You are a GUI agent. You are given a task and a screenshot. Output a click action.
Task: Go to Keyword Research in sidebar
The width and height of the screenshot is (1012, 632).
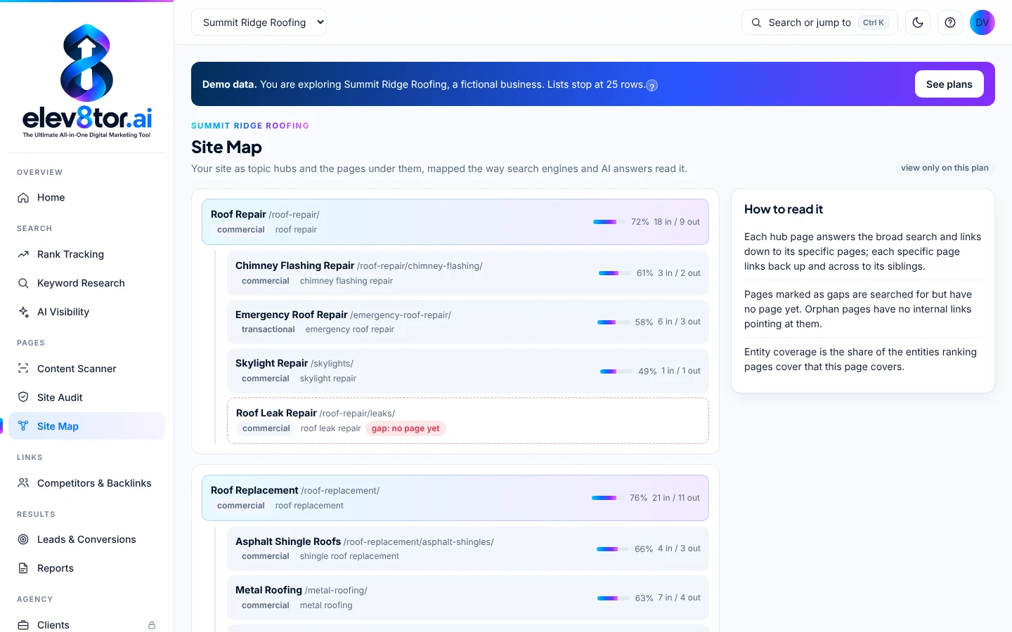86,283
